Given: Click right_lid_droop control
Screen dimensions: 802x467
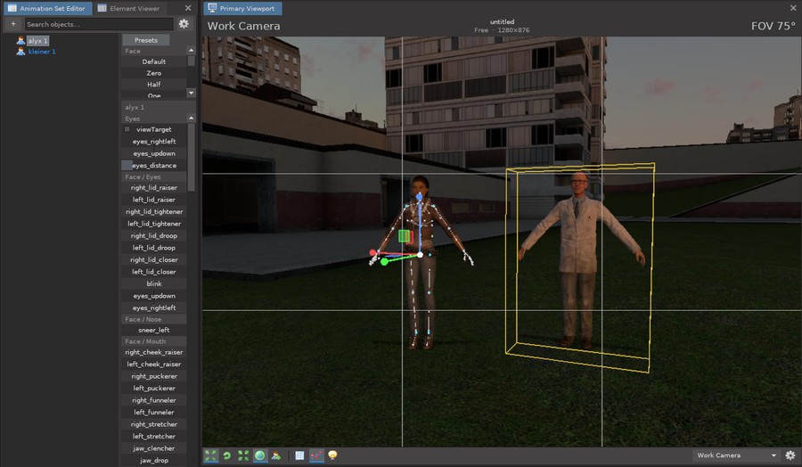Looking at the screenshot, I should pyautogui.click(x=154, y=236).
